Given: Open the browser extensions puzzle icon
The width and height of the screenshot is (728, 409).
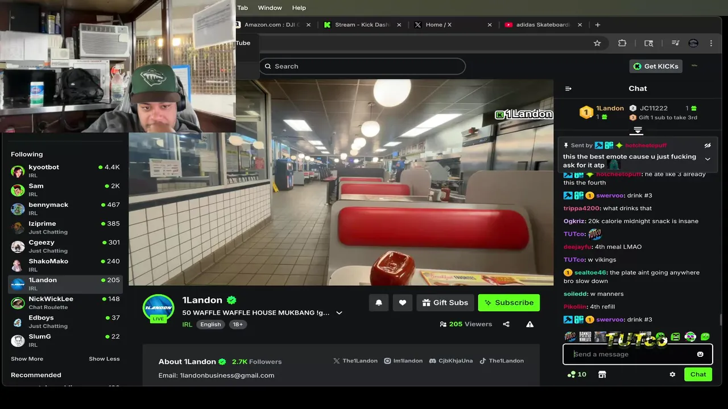Looking at the screenshot, I should click(622, 43).
